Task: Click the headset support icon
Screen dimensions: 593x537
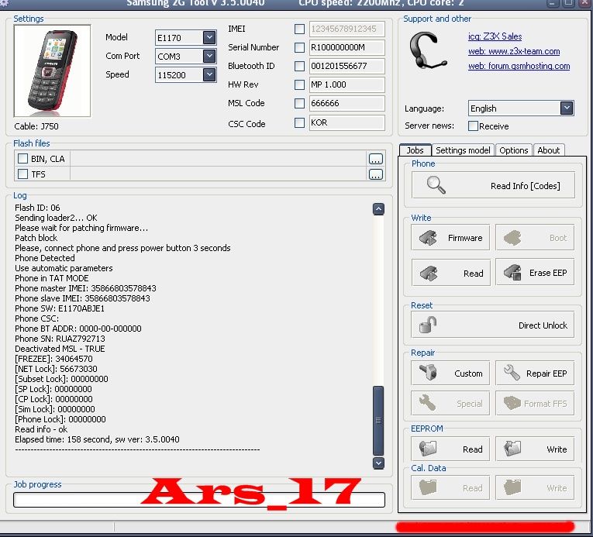Action: click(x=427, y=50)
